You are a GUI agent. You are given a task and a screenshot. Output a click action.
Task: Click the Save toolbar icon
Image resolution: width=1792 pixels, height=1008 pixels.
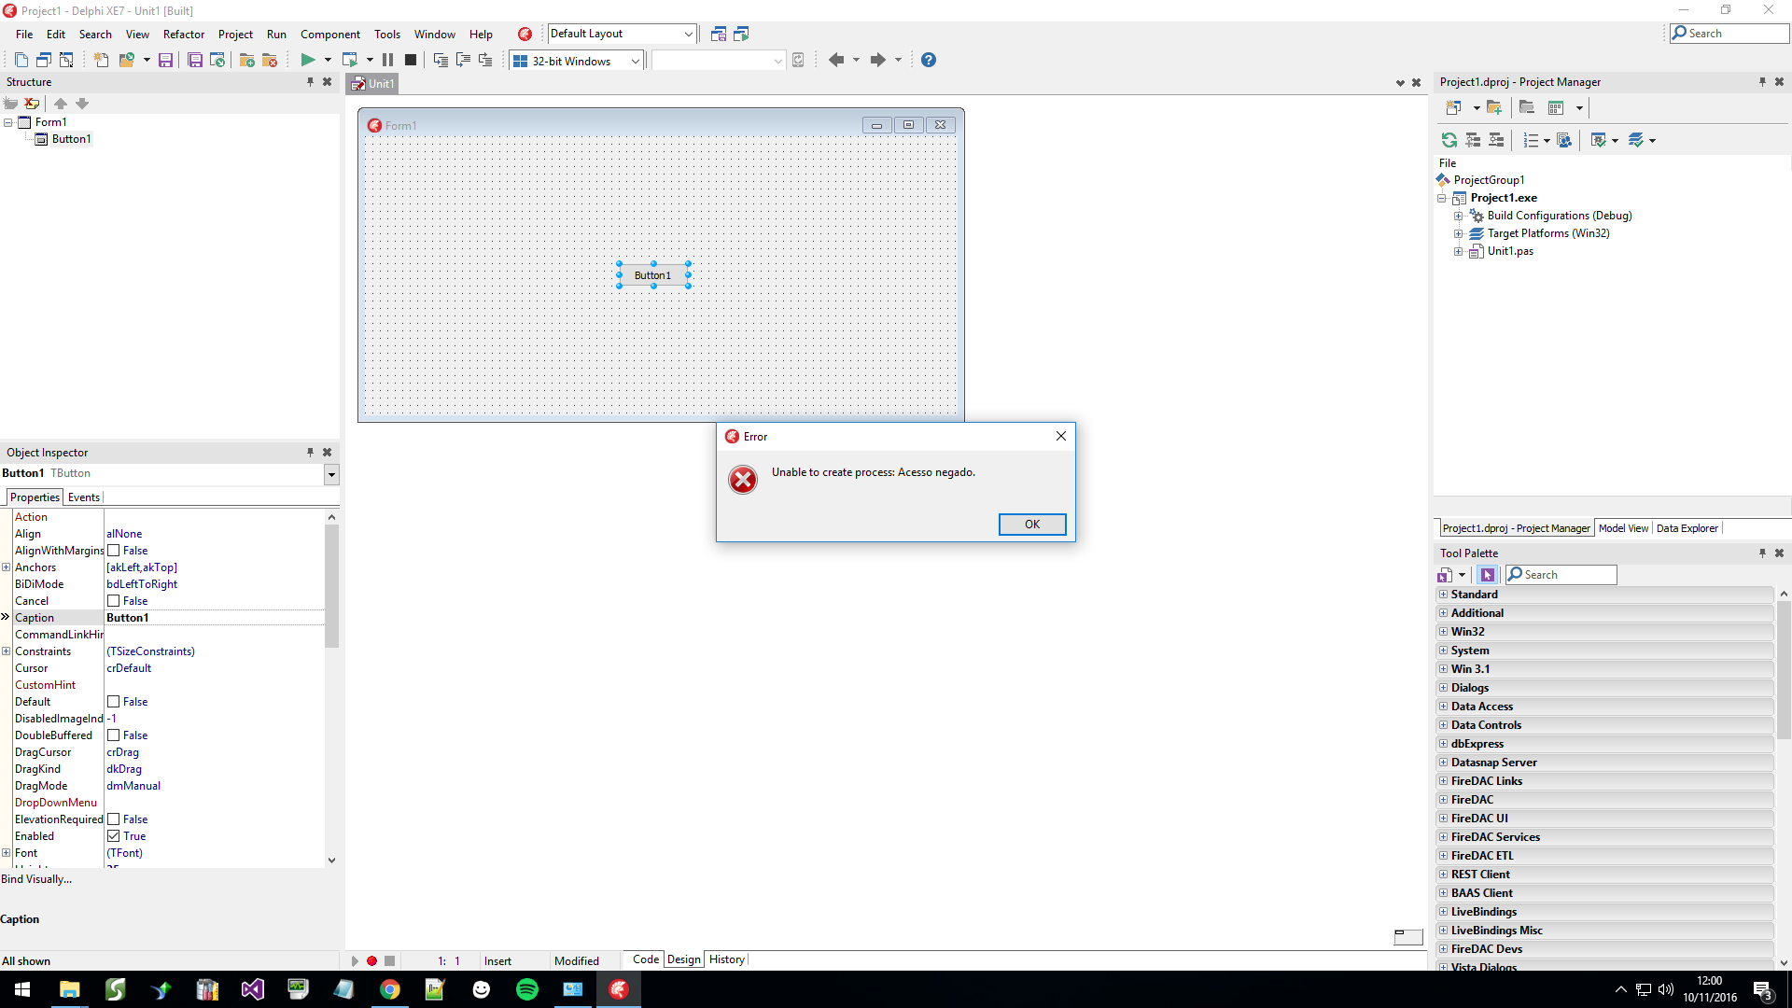[165, 60]
